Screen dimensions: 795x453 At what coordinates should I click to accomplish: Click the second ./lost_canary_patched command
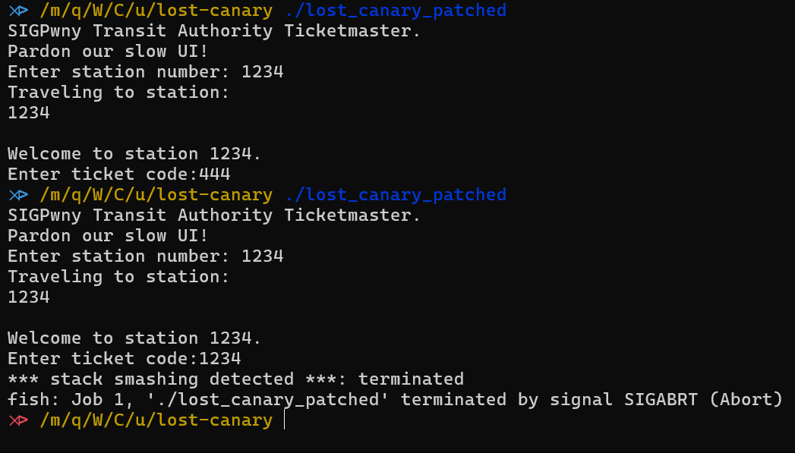[395, 195]
